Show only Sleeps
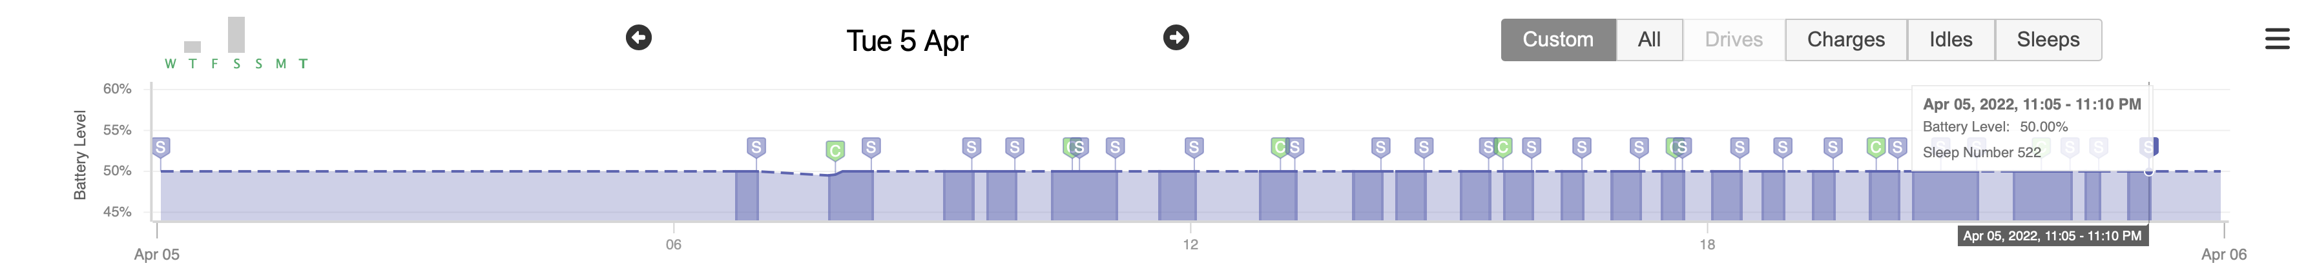This screenshot has width=2317, height=279. (x=2048, y=39)
